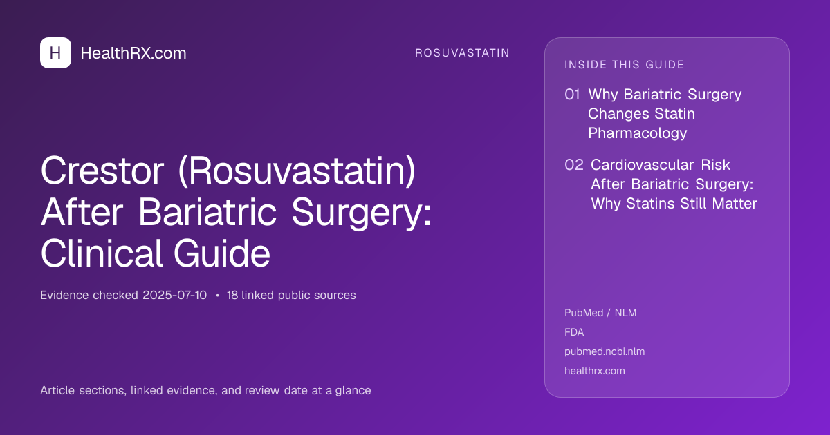Open section 02 Cardiovascular Risk After Bariatric Surgery
The image size is (830, 435).
coord(661,184)
